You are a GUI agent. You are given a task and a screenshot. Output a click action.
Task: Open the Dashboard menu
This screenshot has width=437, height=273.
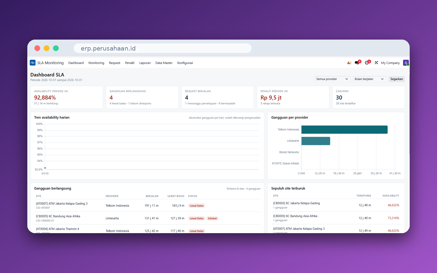pyautogui.click(x=76, y=63)
